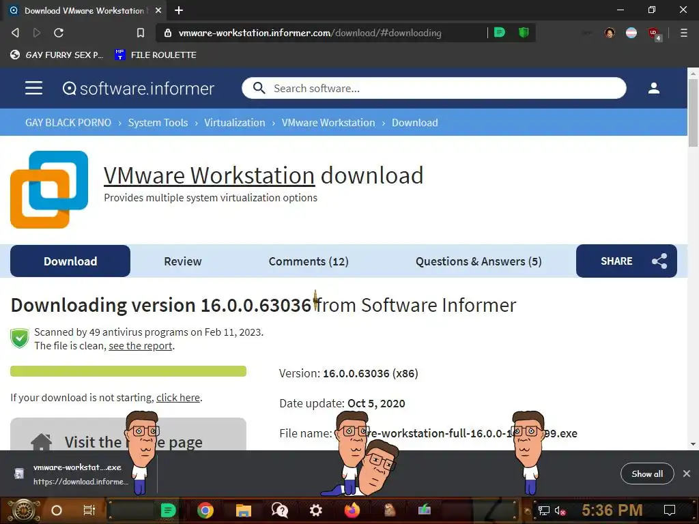Viewport: 699px width, 524px height.
Task: Open Questions & Answers (5) tab
Action: coord(479,261)
